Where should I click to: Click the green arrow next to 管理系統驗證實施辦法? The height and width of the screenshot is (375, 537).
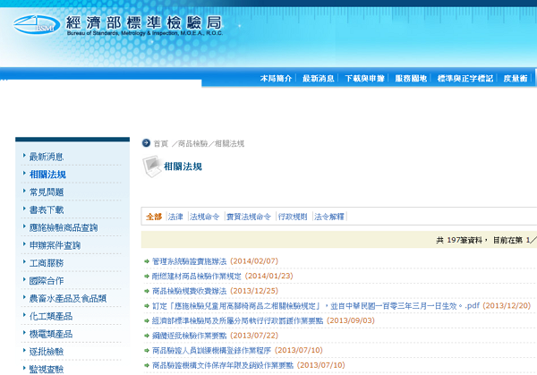pyautogui.click(x=147, y=261)
